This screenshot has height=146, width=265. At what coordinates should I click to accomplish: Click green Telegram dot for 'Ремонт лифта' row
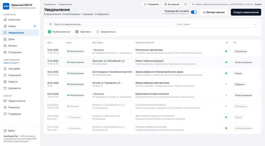(226, 62)
